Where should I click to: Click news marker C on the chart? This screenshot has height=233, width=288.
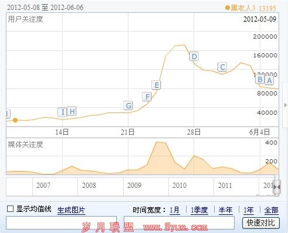click(222, 67)
